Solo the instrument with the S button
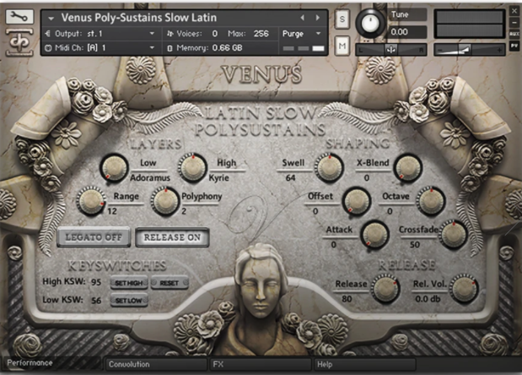 pyautogui.click(x=342, y=19)
